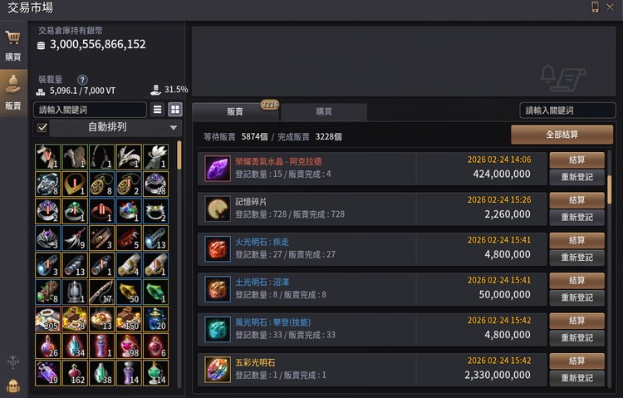Click 重新登記 for 土光明石 : 沼澤

[577, 297]
